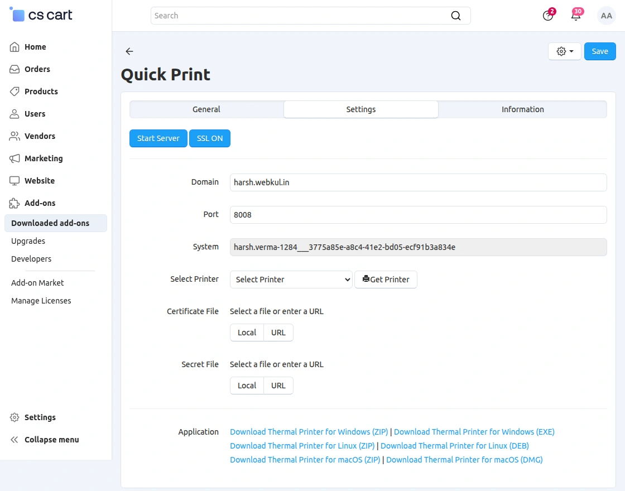The height and width of the screenshot is (491, 625).
Task: Choose Local for Certificate File
Action: point(247,333)
